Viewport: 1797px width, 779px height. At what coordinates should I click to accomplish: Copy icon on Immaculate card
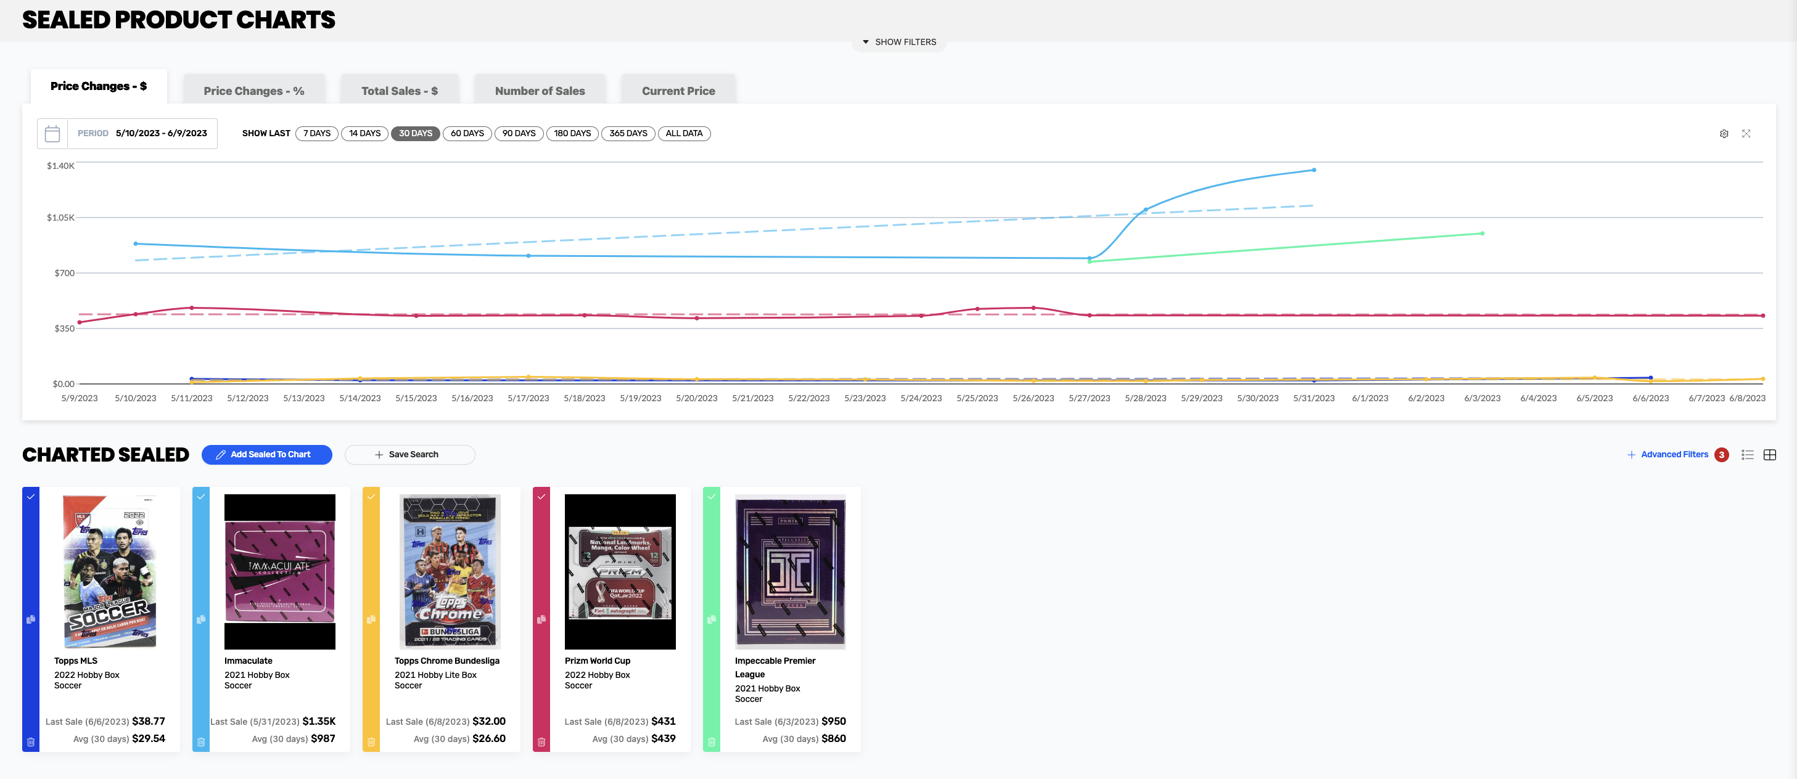point(201,619)
